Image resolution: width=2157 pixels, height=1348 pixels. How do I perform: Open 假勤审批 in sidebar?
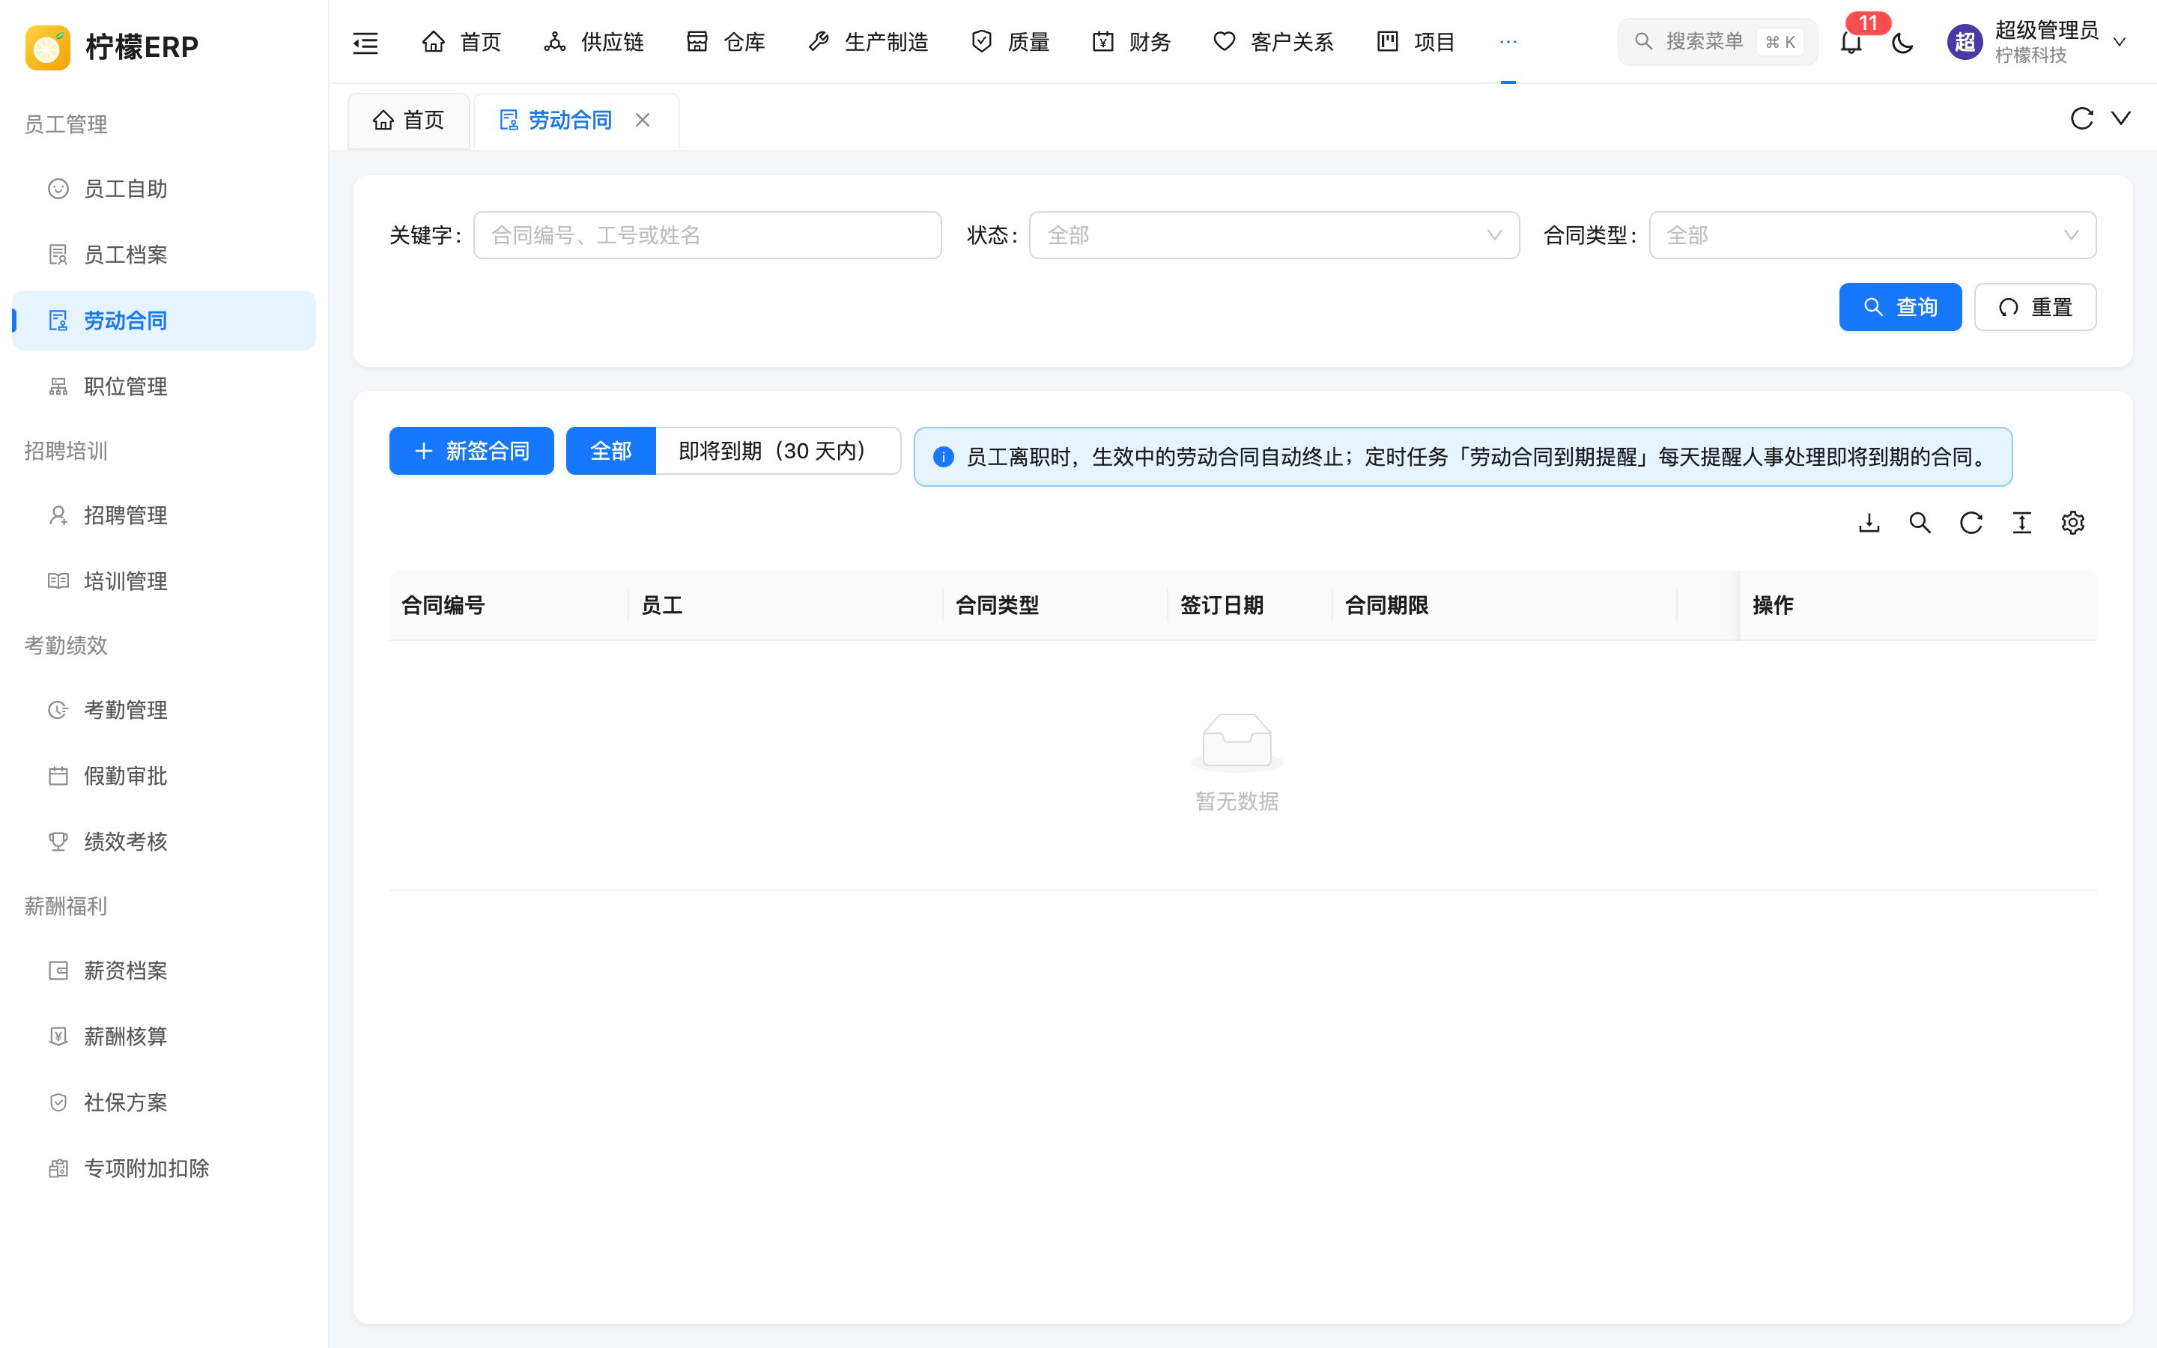[164, 776]
